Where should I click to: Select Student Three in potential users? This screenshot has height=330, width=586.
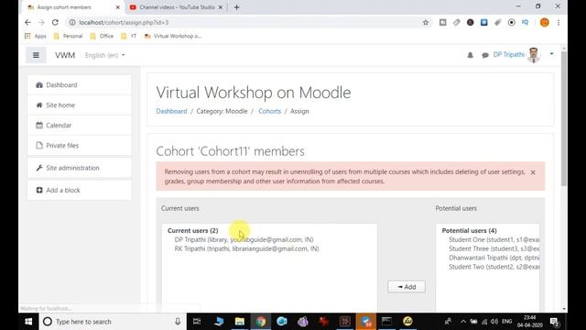(494, 248)
